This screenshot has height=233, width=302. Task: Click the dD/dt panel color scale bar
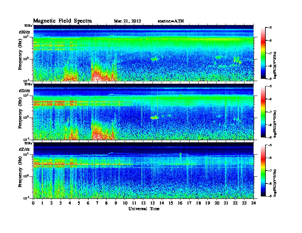pyautogui.click(x=263, y=112)
